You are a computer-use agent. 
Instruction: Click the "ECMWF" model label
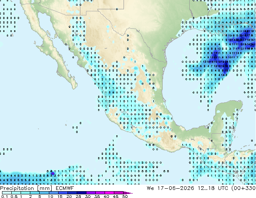click(65, 188)
